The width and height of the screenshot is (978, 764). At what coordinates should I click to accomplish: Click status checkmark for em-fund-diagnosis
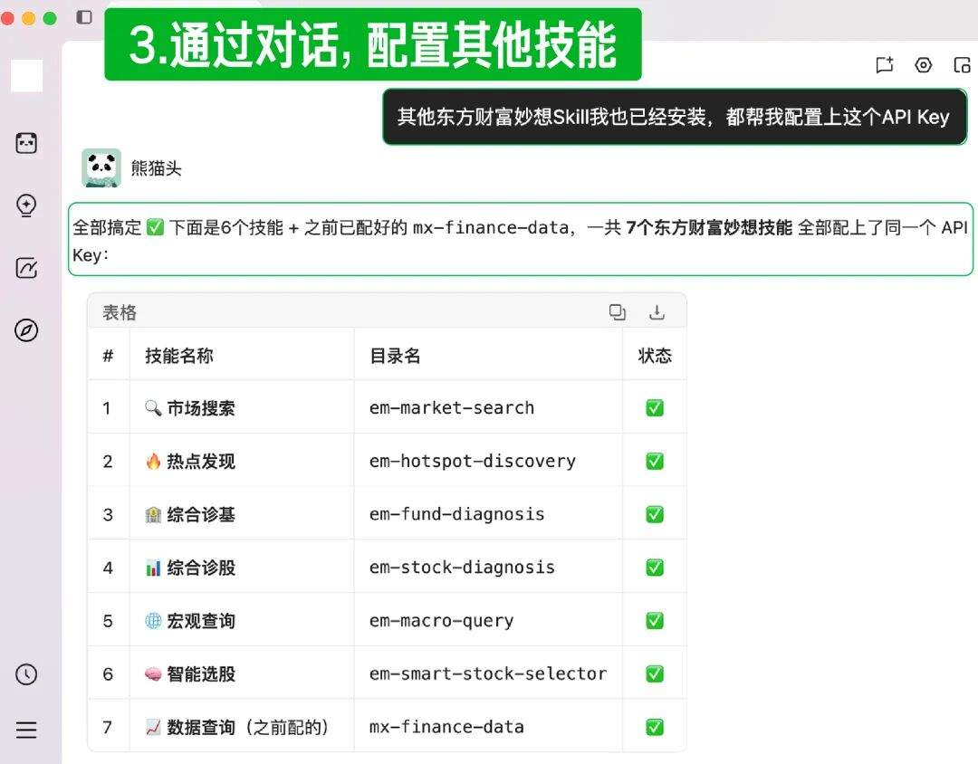point(655,514)
